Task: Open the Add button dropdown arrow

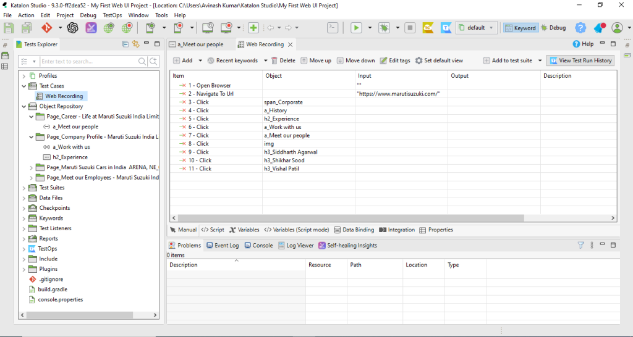Action: coord(200,60)
